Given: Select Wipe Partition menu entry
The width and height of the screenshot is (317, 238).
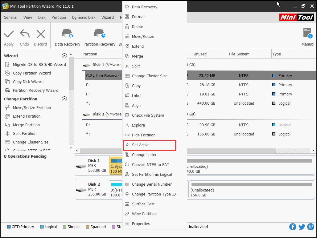Looking at the screenshot, I should click(155, 214).
